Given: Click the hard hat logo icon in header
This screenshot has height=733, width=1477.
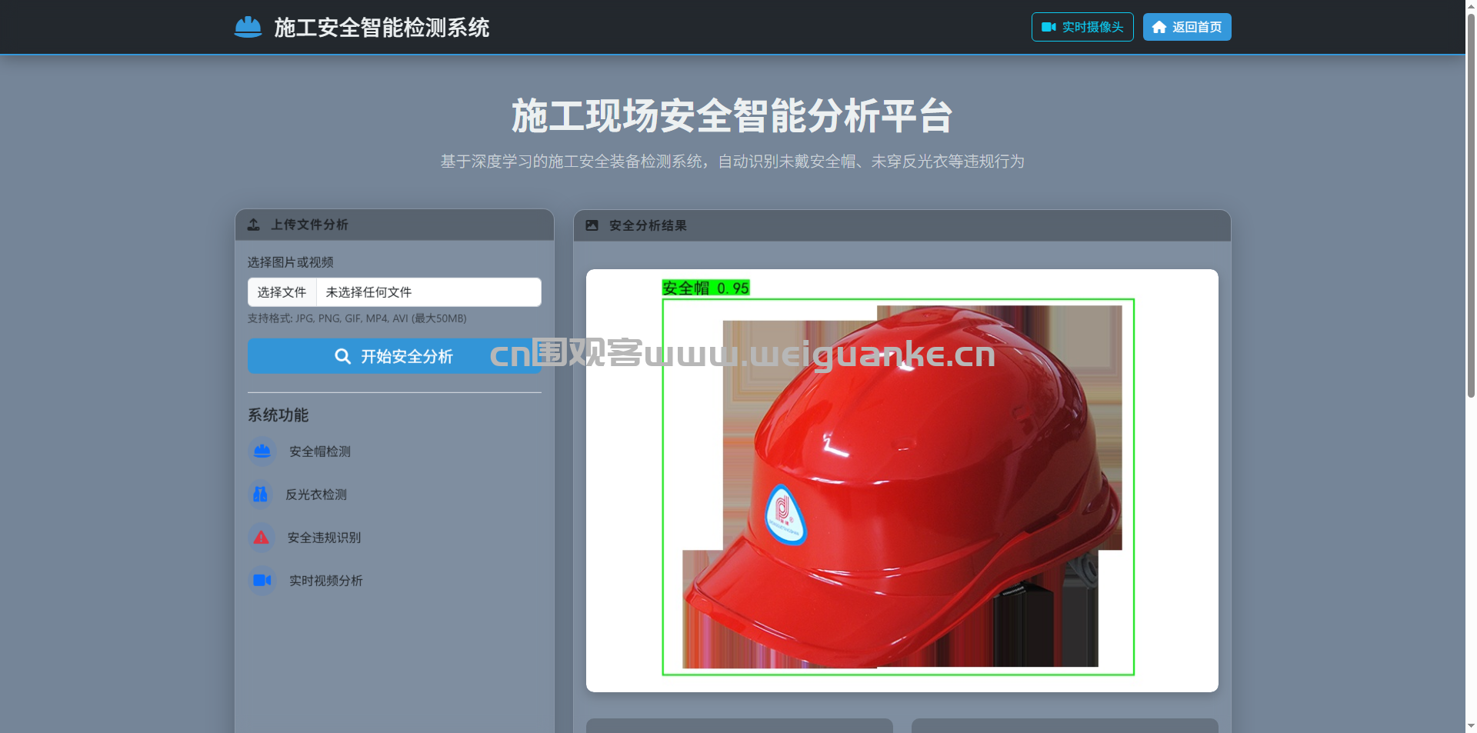Looking at the screenshot, I should click(x=248, y=27).
